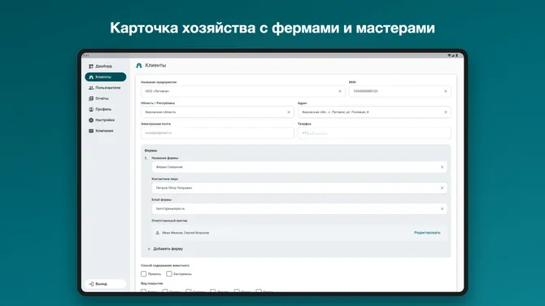This screenshot has width=545, height=306.
Task: Click Добавить ферму
Action: pyautogui.click(x=168, y=249)
